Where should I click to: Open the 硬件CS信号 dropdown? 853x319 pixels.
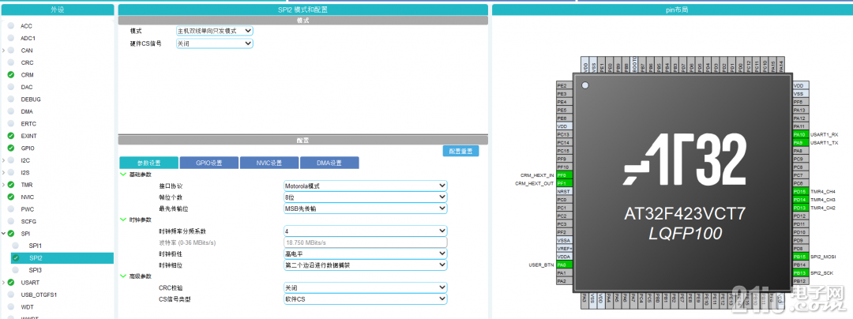click(x=214, y=43)
